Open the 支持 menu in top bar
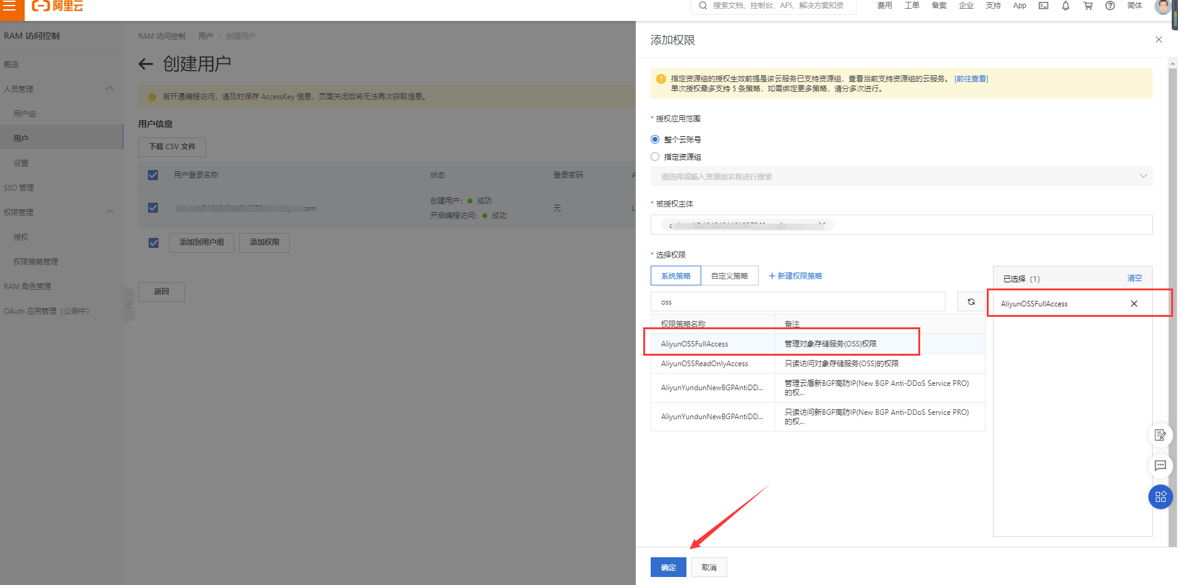Viewport: 1178px width, 585px height. pos(993,6)
